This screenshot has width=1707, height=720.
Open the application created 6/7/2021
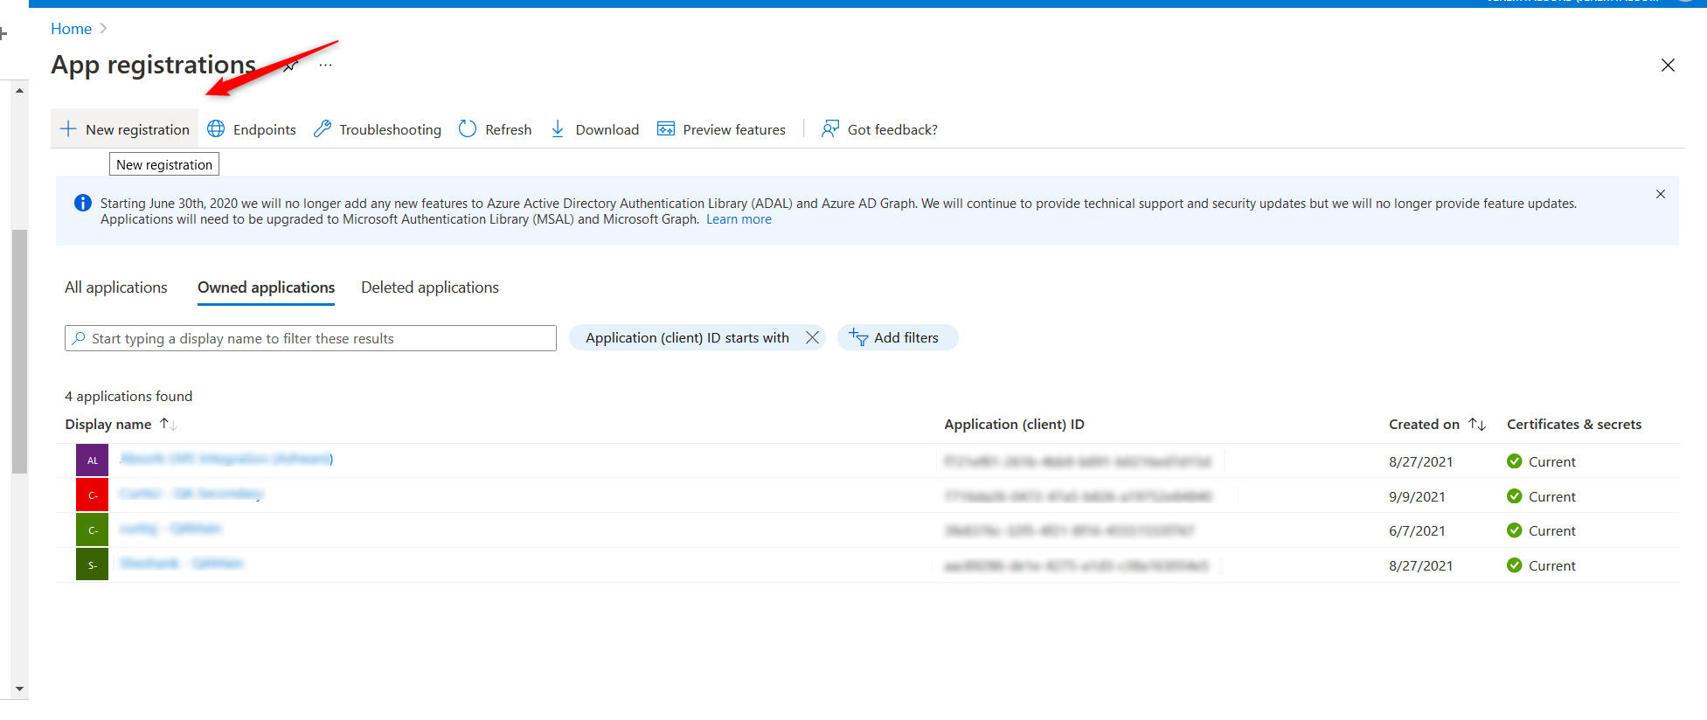170,529
